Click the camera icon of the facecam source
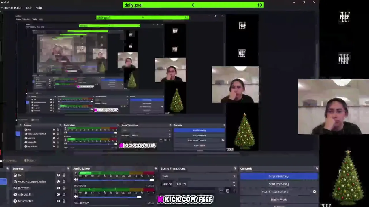369x207 pixels. coord(15,188)
